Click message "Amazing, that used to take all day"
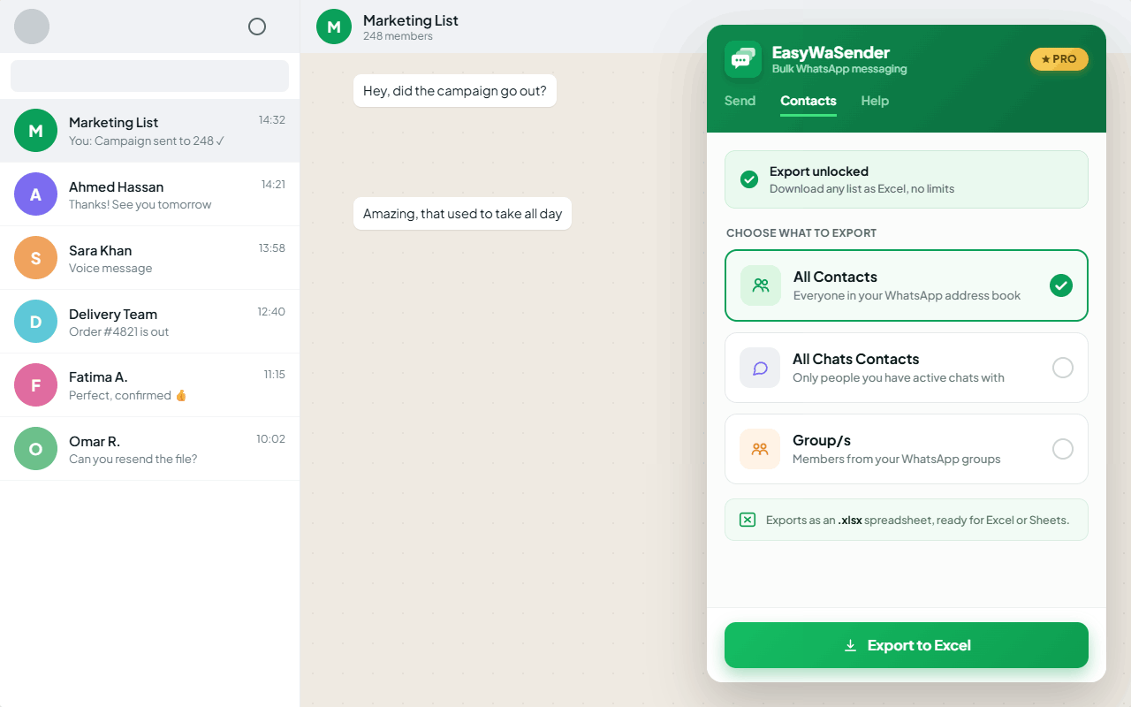Screen dimensions: 1131x707 (462, 213)
